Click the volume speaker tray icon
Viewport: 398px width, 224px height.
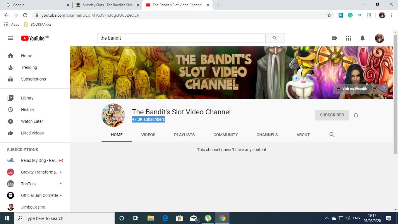348,218
